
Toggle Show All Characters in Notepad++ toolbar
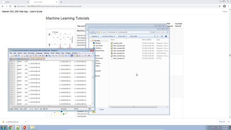69,56
